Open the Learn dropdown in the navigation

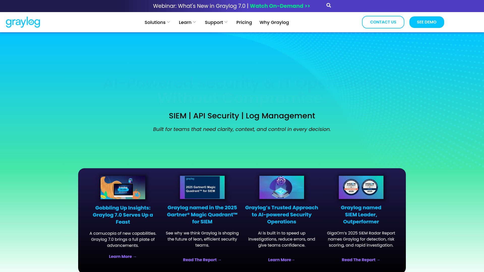[x=186, y=22]
